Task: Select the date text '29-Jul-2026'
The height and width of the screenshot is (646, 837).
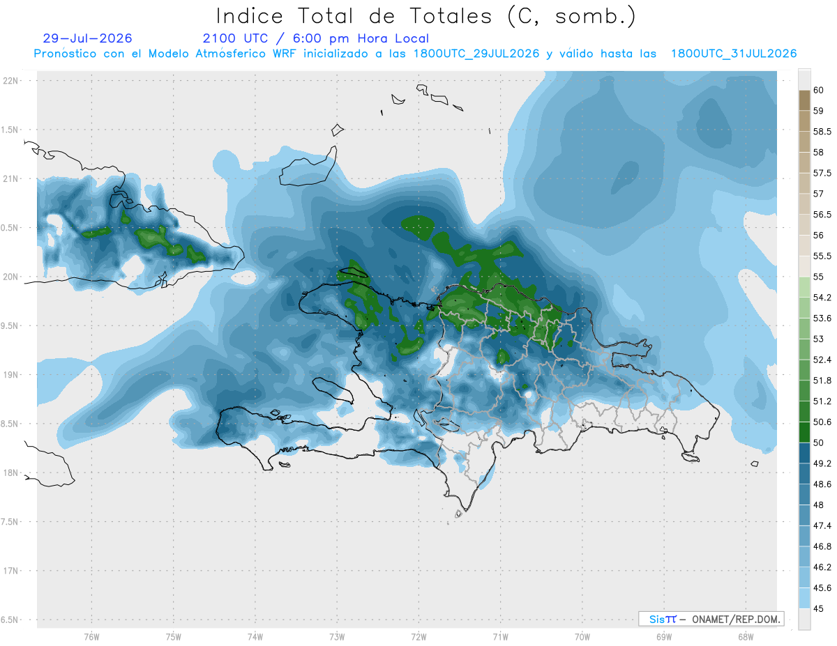Action: (x=87, y=38)
